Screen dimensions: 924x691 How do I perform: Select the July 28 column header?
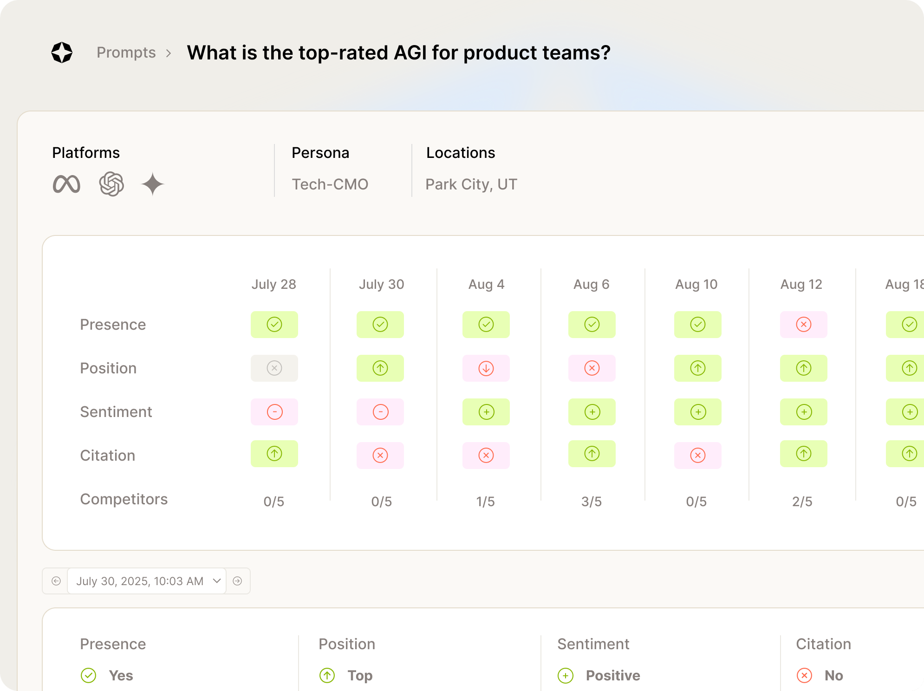(x=274, y=284)
